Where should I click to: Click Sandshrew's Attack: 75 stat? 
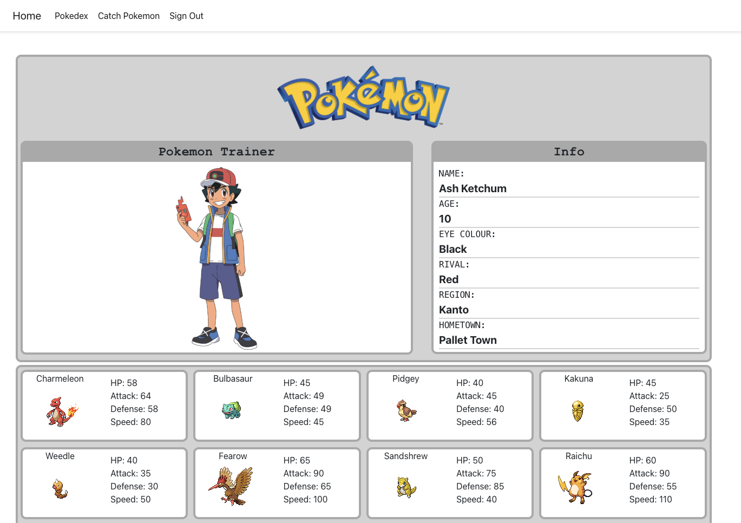point(476,473)
